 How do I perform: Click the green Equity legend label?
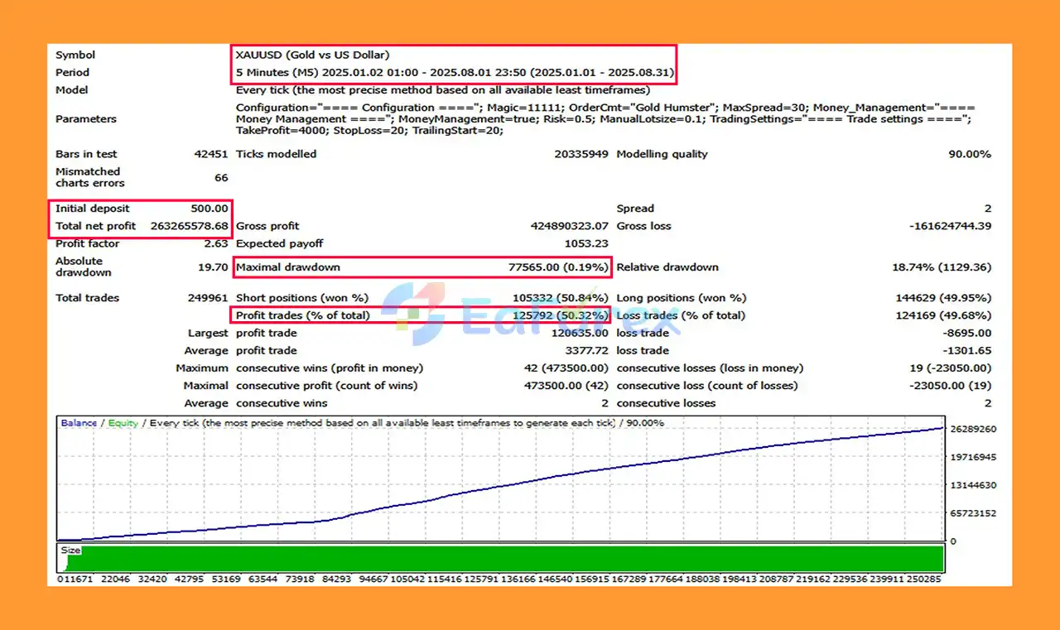(x=123, y=423)
